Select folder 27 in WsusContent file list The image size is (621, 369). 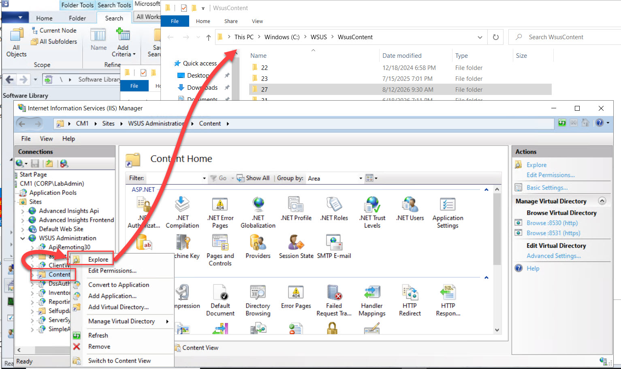click(x=400, y=89)
